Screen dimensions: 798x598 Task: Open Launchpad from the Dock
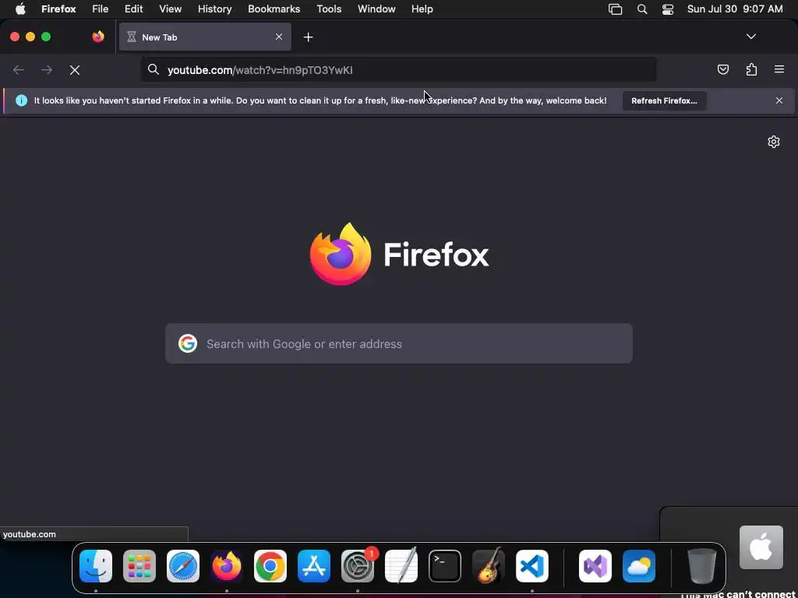(x=139, y=566)
